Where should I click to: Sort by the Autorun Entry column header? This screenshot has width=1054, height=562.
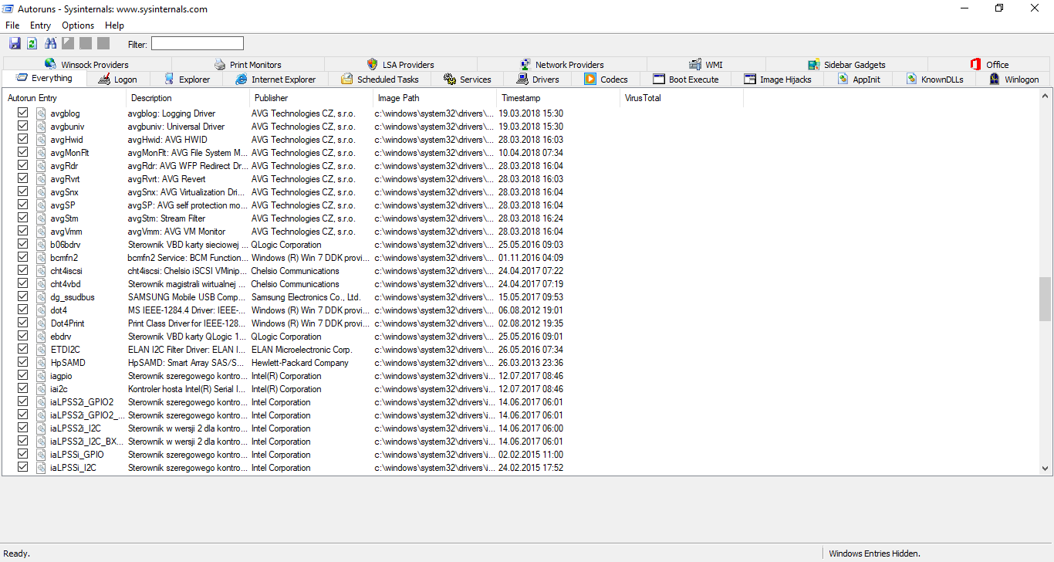click(65, 98)
